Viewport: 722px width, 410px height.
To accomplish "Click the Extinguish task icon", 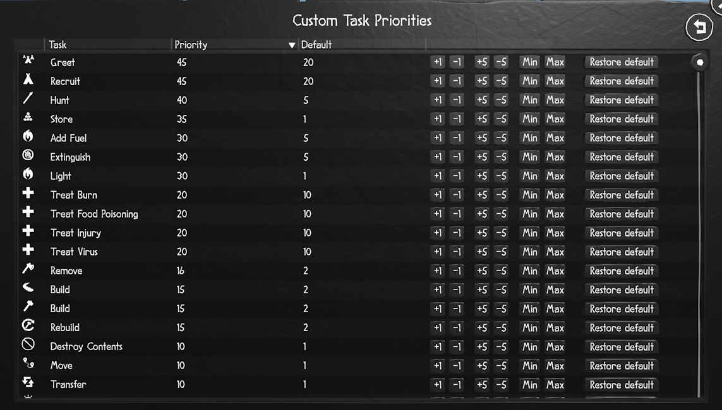I will pos(28,155).
